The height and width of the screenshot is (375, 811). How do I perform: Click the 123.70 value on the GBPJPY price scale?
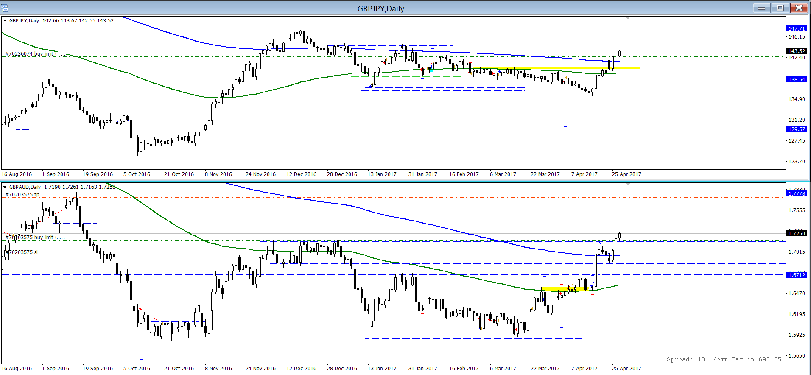point(797,162)
